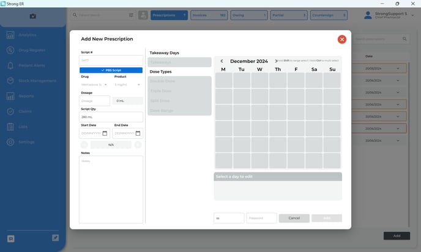This screenshot has width=421, height=252.
Task: Open the Claims shield icon
Action: pos(10,111)
